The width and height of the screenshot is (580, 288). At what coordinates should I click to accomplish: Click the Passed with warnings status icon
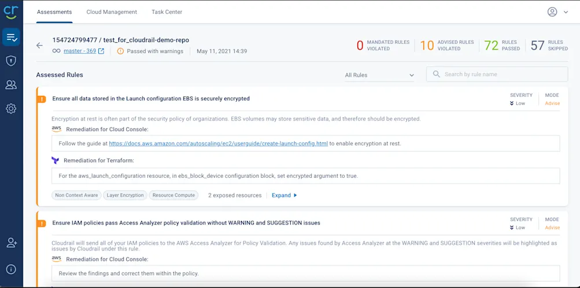click(120, 51)
